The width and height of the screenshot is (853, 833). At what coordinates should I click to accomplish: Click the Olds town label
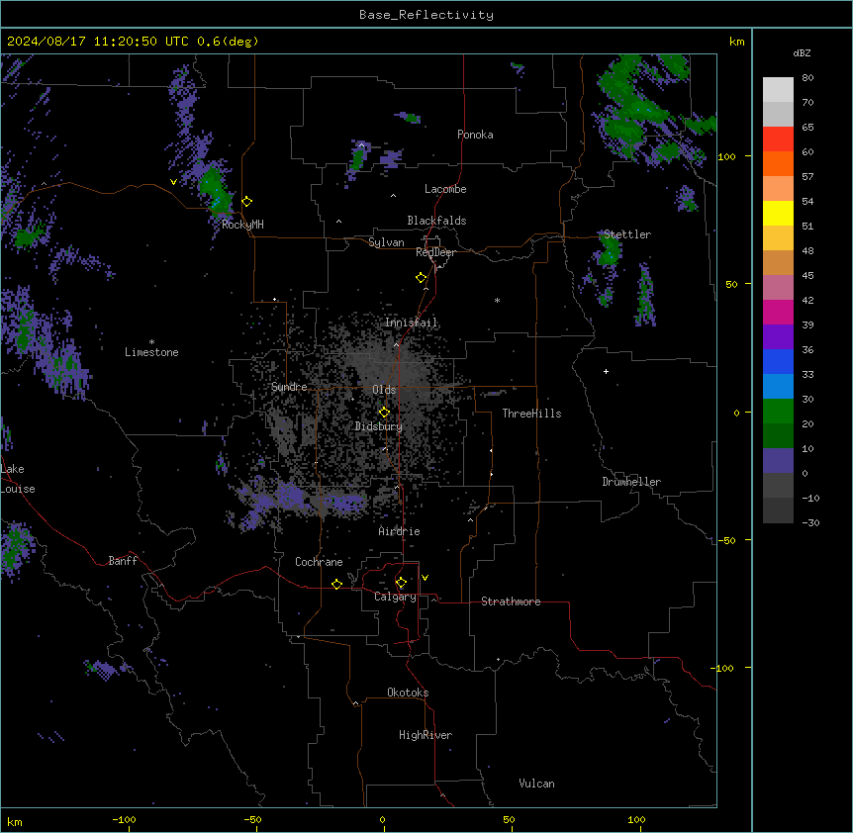click(x=384, y=390)
